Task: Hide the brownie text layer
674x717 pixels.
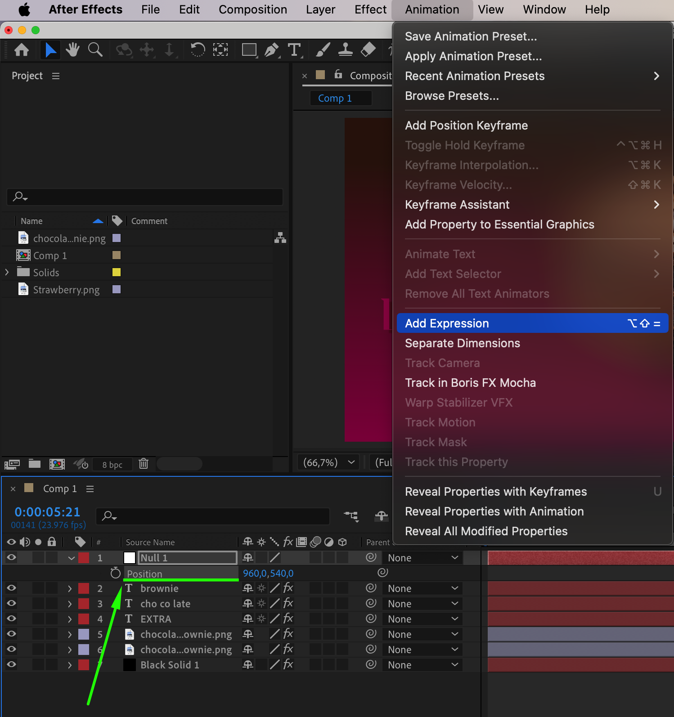Action: point(12,588)
